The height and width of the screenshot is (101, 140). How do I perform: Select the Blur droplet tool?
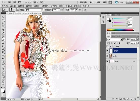coord(3,55)
